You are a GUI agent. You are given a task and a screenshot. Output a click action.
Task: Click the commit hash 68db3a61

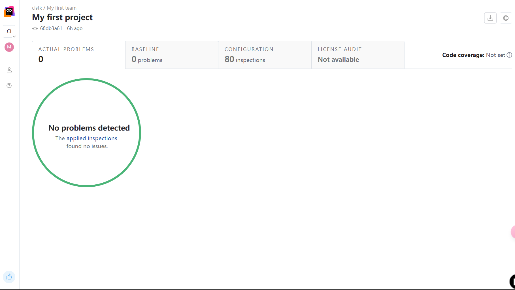click(51, 28)
